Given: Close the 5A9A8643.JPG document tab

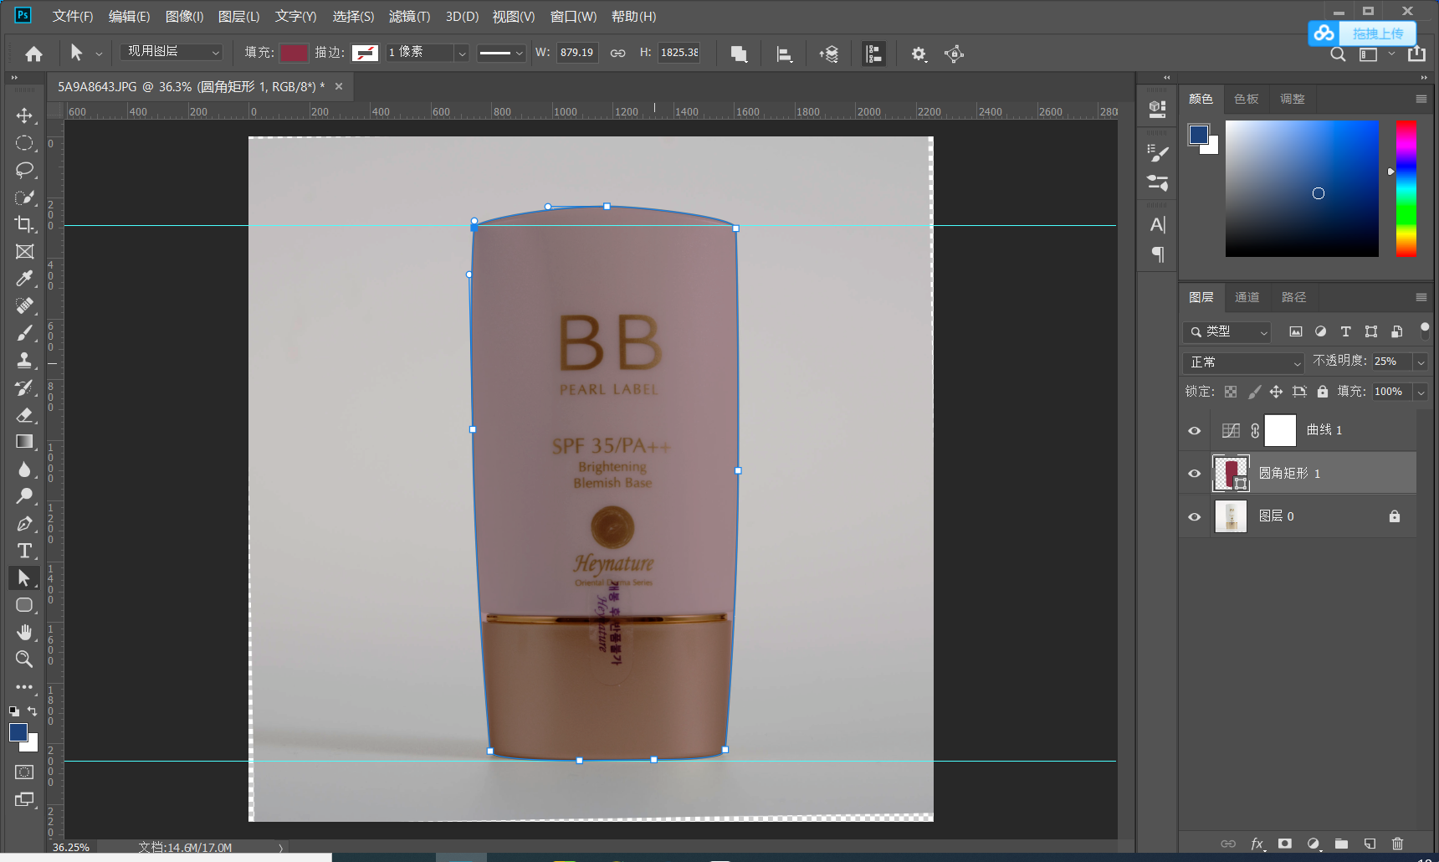Looking at the screenshot, I should [339, 86].
